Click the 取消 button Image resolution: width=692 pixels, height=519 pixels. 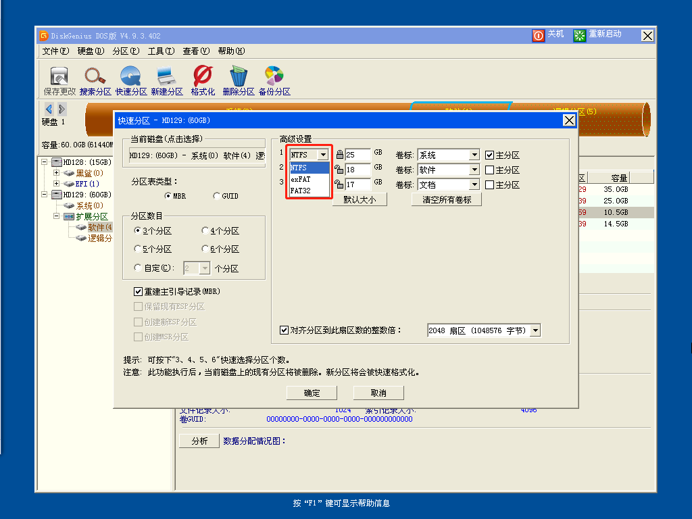[x=378, y=393]
